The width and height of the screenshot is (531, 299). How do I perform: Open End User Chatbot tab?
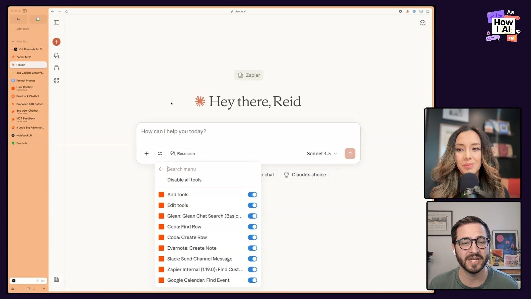tap(28, 112)
